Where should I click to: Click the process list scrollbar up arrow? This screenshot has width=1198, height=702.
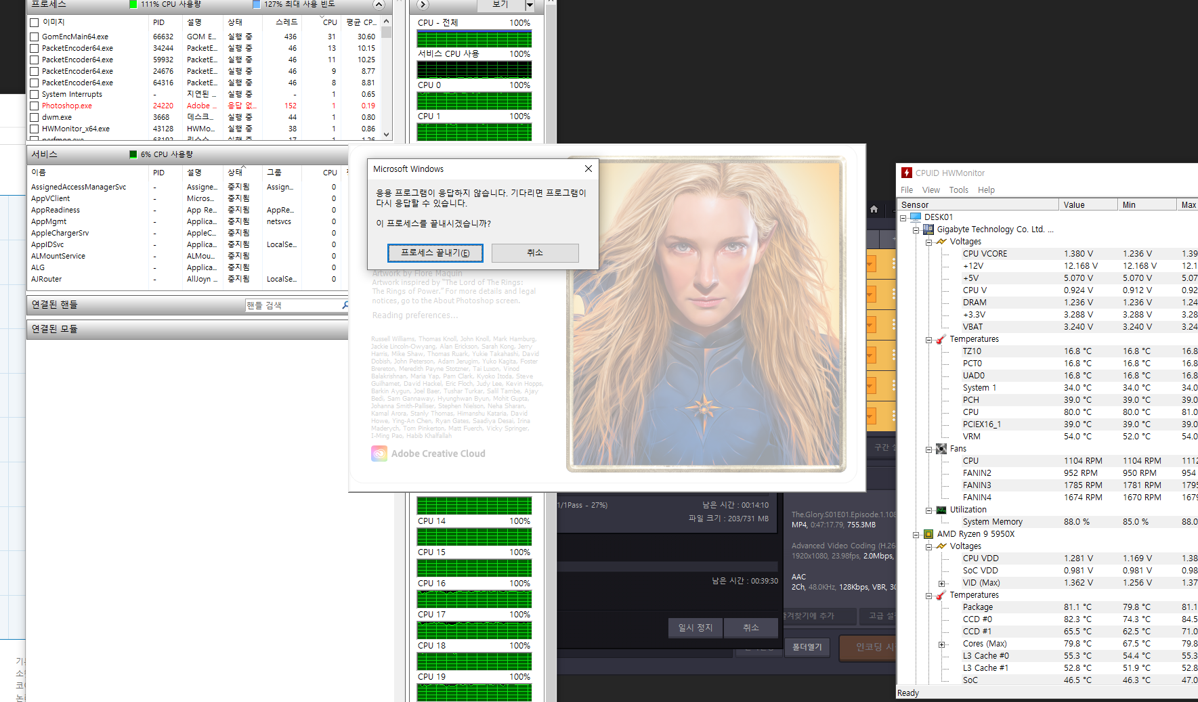click(x=386, y=22)
